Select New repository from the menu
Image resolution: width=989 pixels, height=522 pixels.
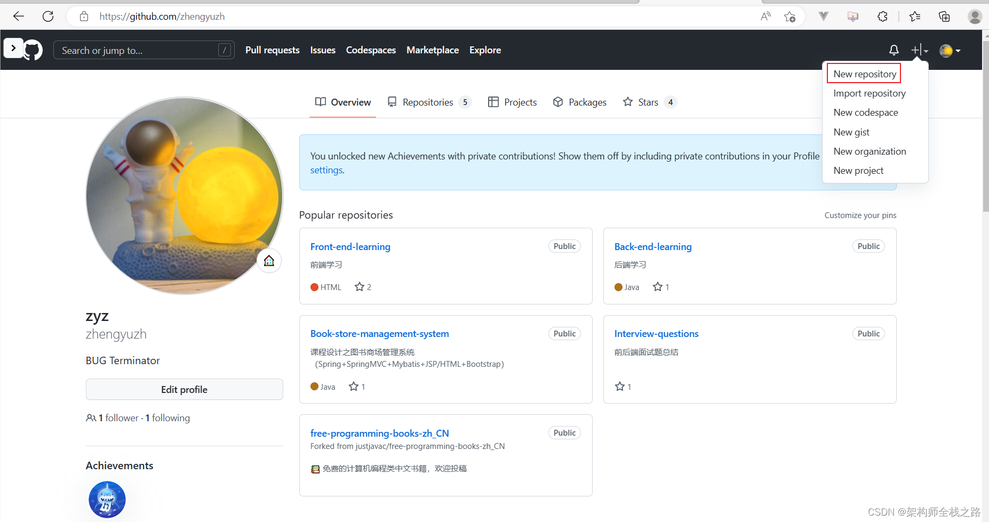(x=864, y=74)
